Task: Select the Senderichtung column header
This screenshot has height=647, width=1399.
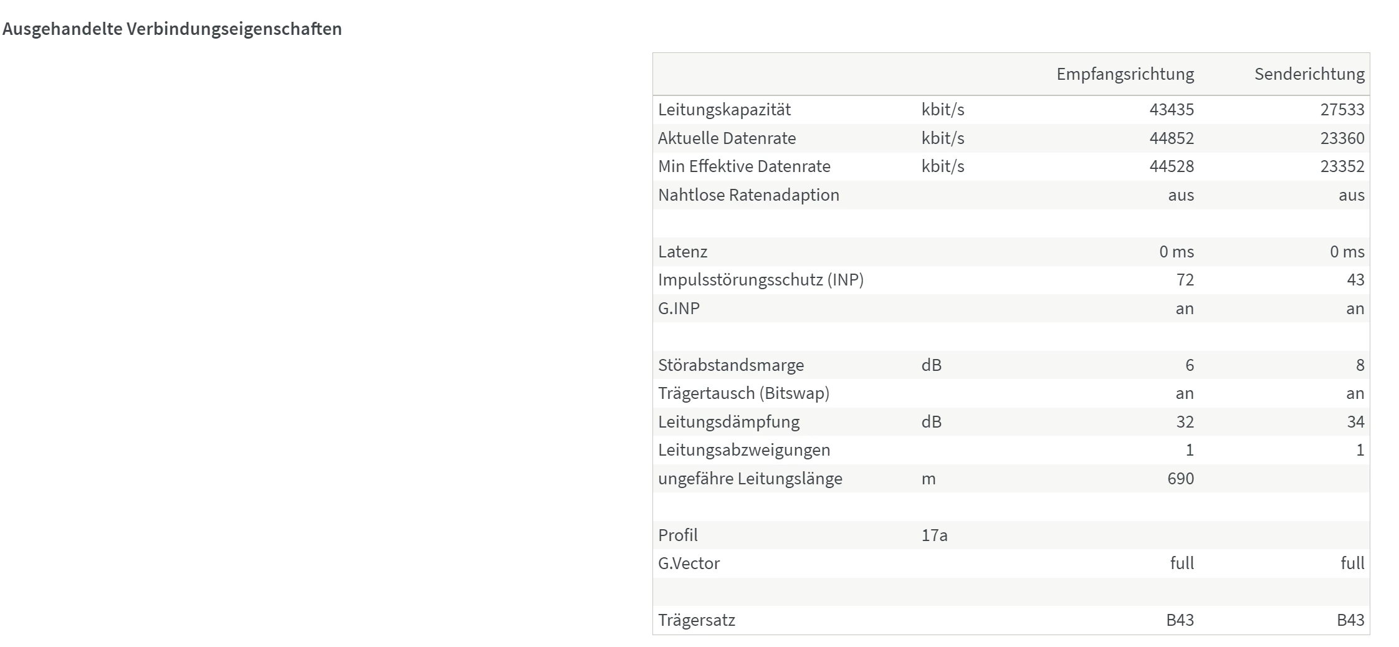Action: 1309,74
